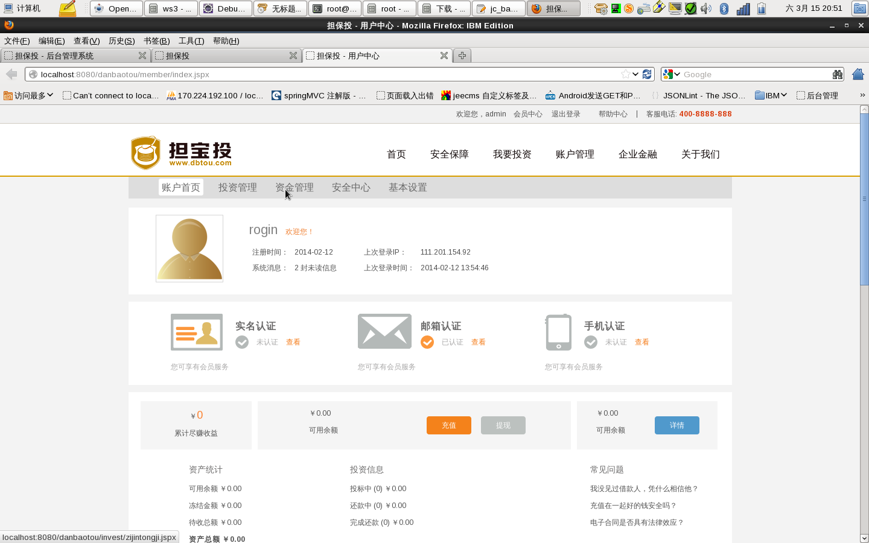Open Firefox home page icon
This screenshot has height=543, width=869.
pos(858,74)
